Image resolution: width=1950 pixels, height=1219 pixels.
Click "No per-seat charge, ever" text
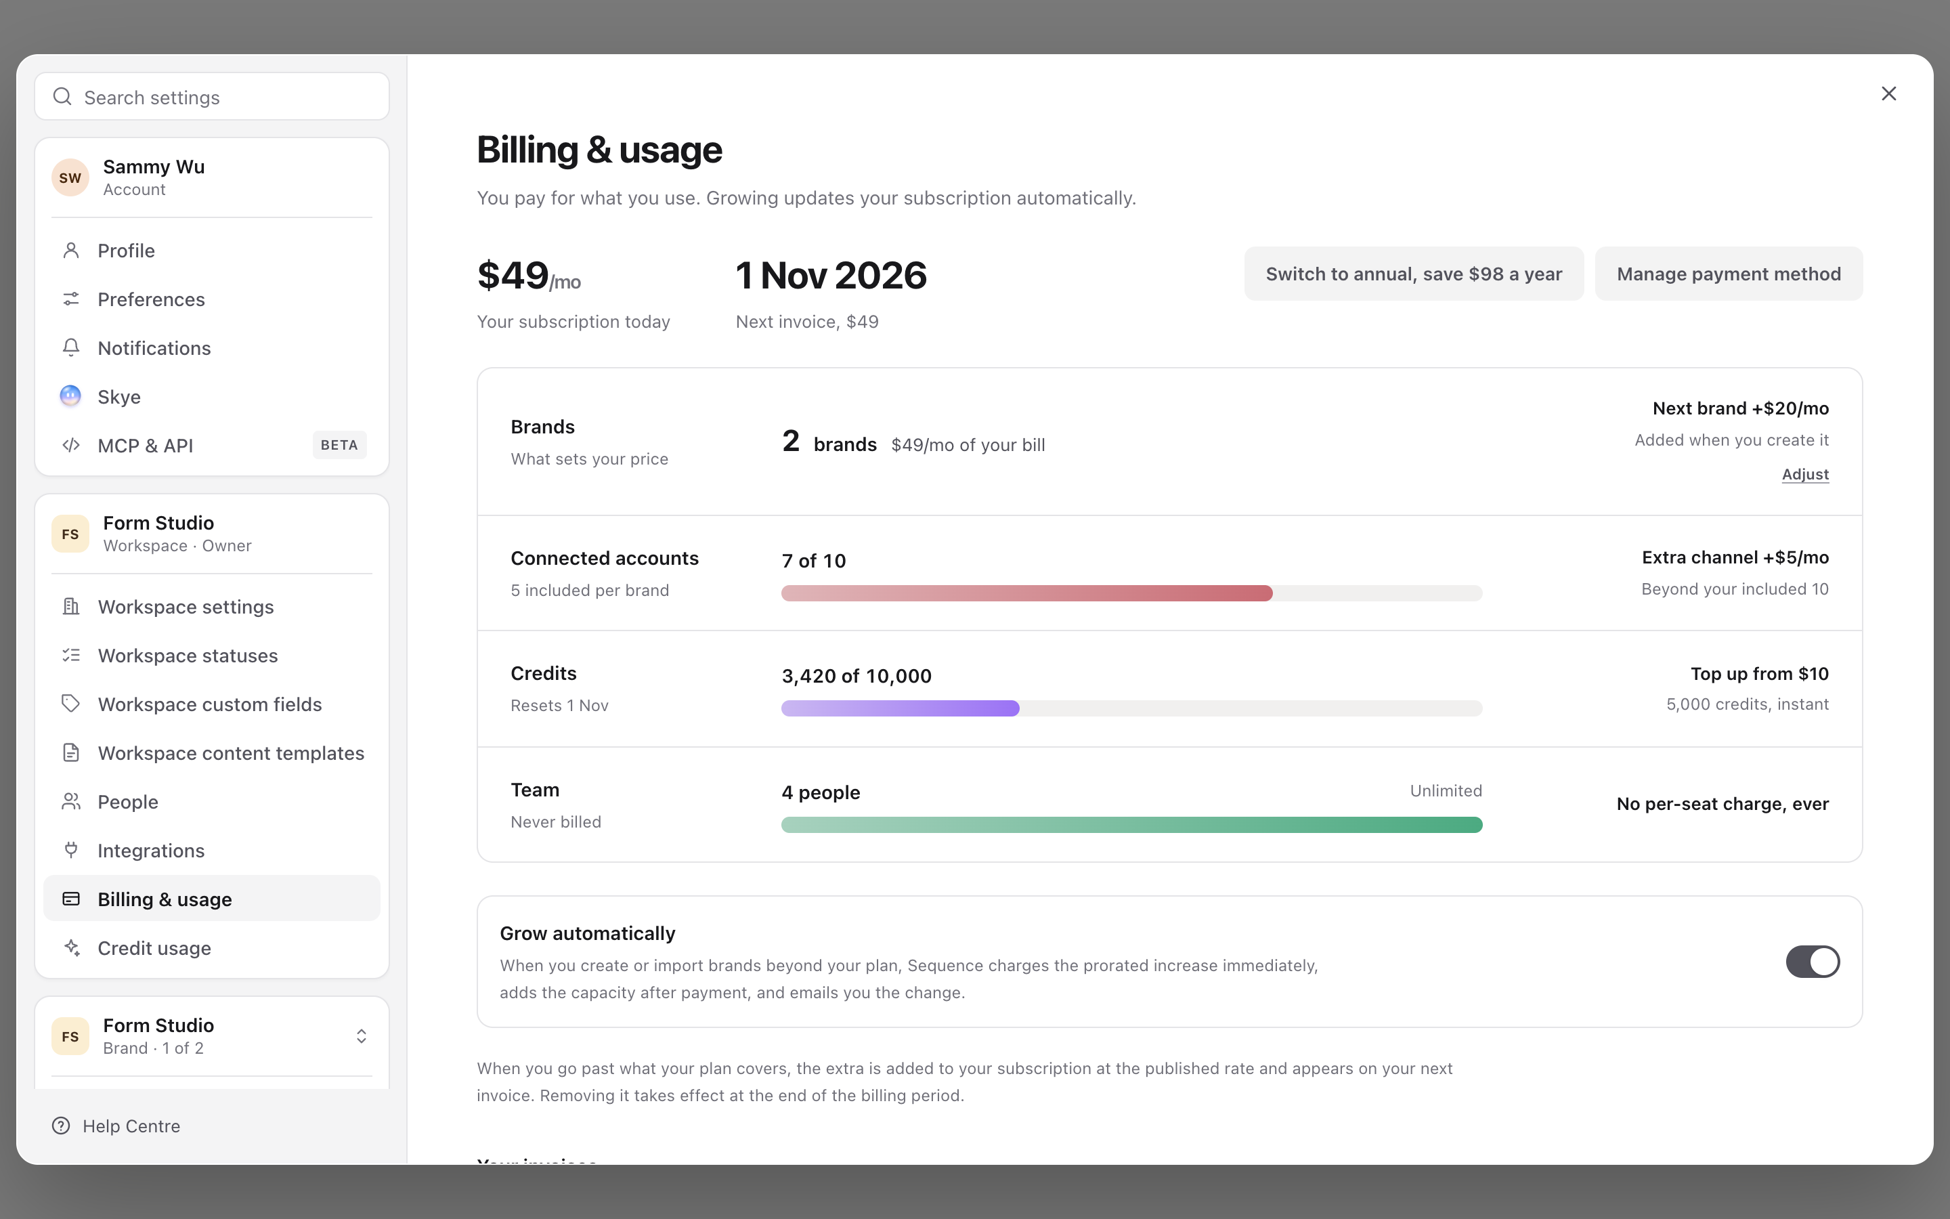click(x=1722, y=804)
